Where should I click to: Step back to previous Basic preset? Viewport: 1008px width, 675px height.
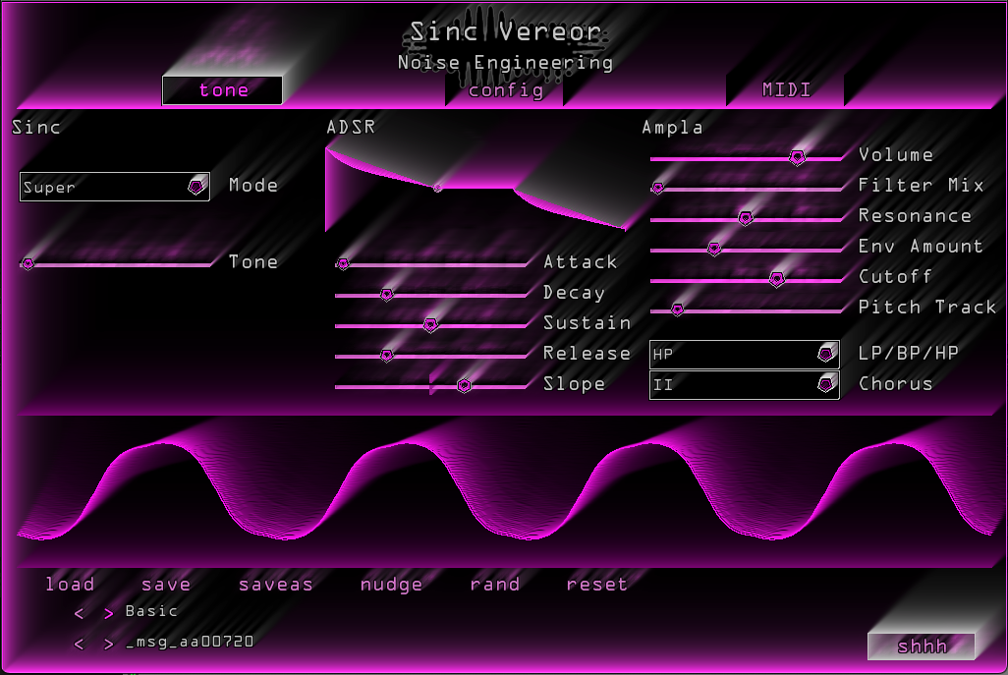pyautogui.click(x=78, y=611)
